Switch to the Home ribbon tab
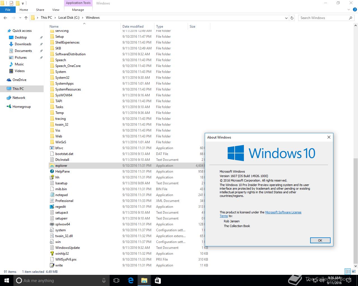This screenshot has width=358, height=286. pyautogui.click(x=24, y=10)
